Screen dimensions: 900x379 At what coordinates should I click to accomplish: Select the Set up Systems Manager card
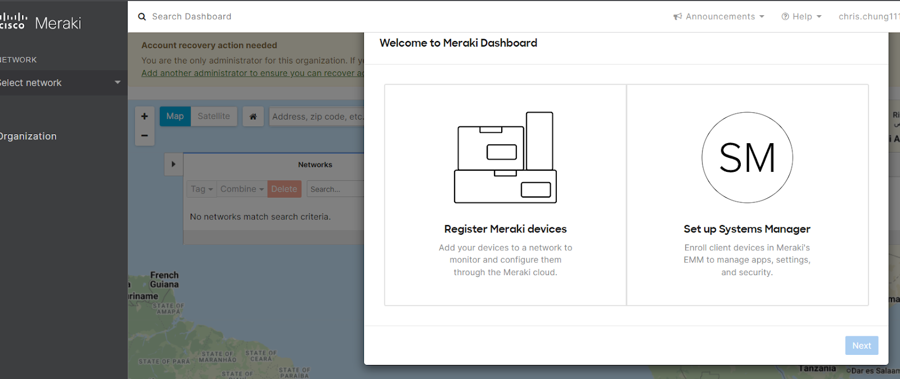(748, 195)
